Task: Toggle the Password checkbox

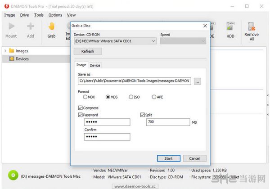Action: pyautogui.click(x=80, y=115)
